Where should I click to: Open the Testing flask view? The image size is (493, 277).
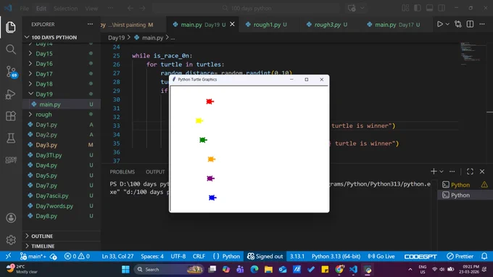11,138
